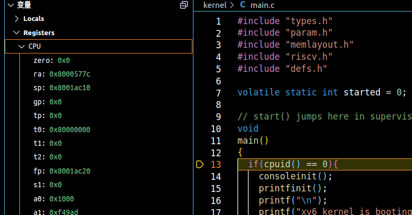Select the ra register value 0x8000577c

70,74
